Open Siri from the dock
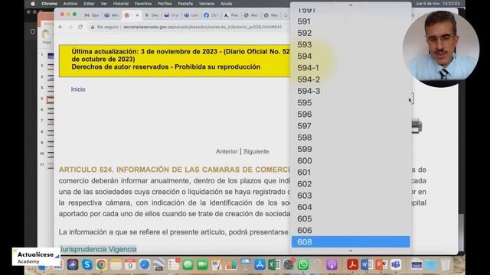This screenshot has height=275, width=490. pos(73,265)
